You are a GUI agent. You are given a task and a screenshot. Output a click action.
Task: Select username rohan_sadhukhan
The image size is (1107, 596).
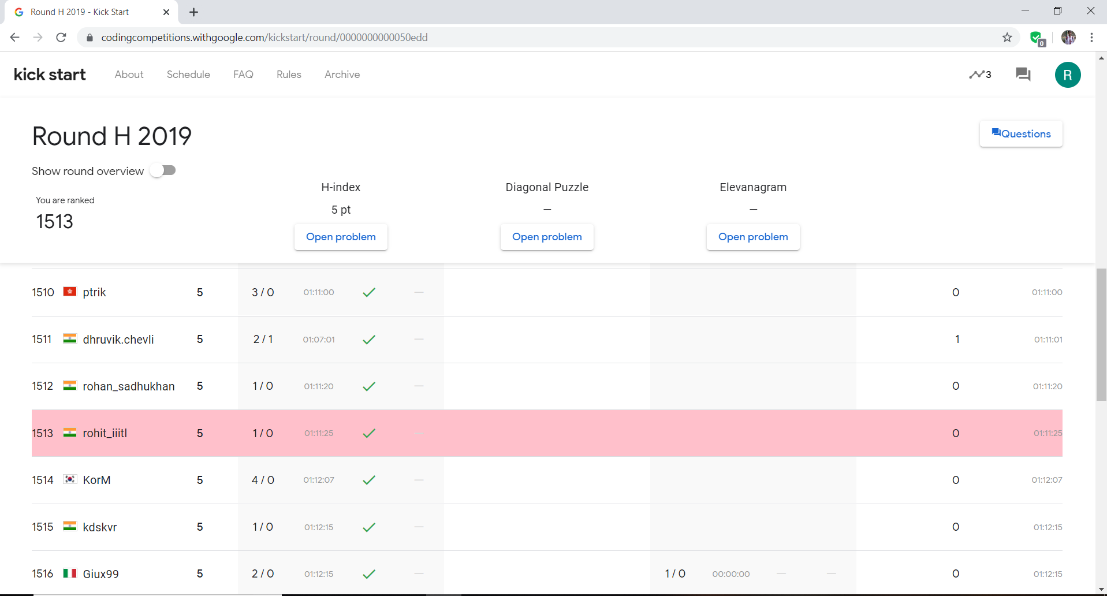point(129,386)
